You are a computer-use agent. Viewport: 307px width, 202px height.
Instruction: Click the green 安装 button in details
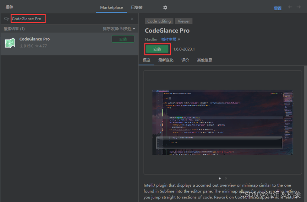pos(157,49)
